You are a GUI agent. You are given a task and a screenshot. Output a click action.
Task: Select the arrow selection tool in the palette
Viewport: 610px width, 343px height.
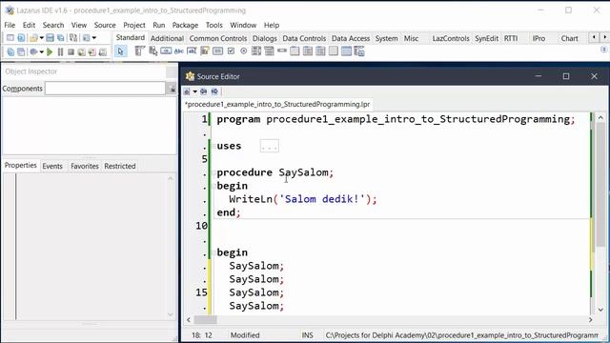pyautogui.click(x=121, y=51)
